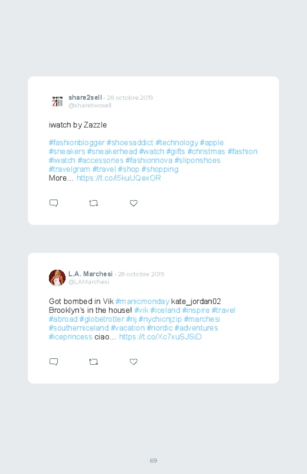Screen dimensions: 307x474
Task: Reply to the L.A. Marchesi tweet
Action: click(x=54, y=362)
